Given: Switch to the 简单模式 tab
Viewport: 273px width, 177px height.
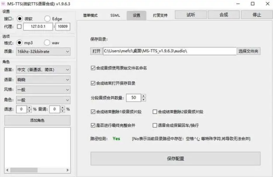Looking at the screenshot, I should click(90, 15).
